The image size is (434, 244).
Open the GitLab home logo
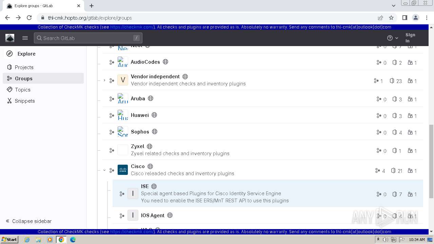[10, 38]
